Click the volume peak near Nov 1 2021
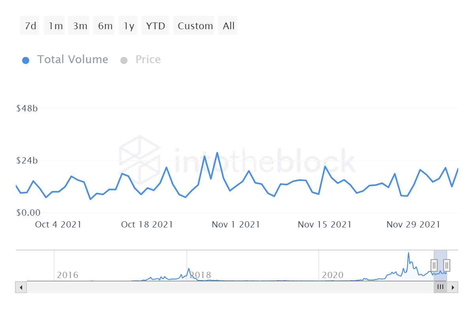Image resolution: width=474 pixels, height=316 pixels. [217, 153]
